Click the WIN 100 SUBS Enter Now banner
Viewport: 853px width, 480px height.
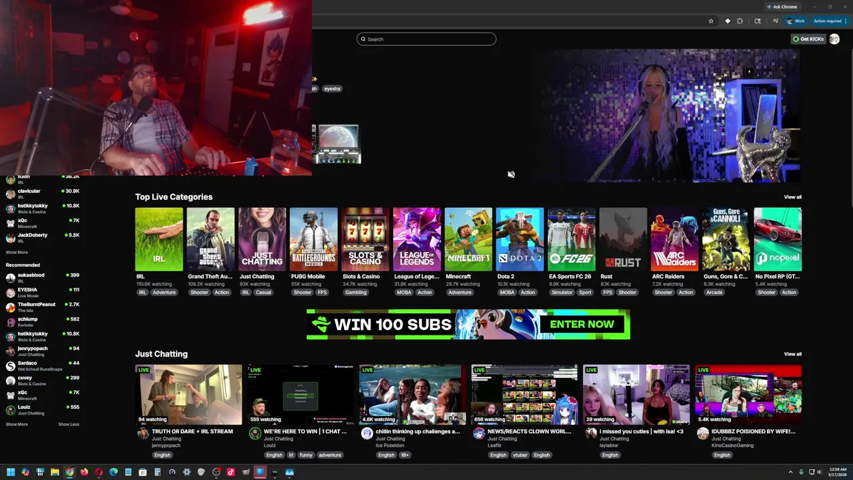pyautogui.click(x=468, y=325)
